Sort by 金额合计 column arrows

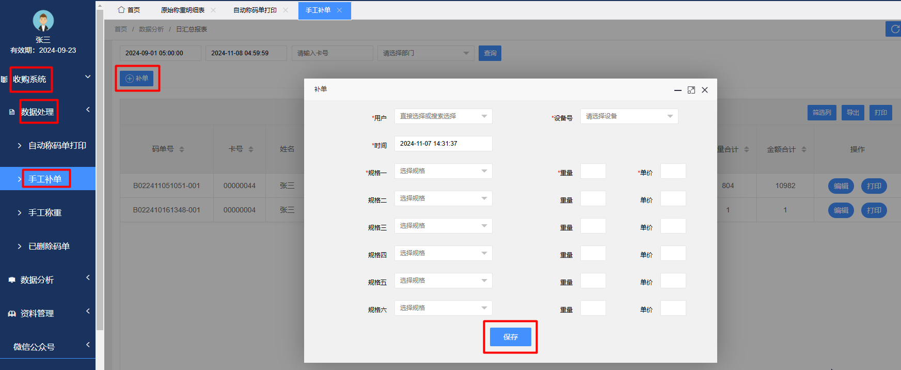pyautogui.click(x=804, y=149)
